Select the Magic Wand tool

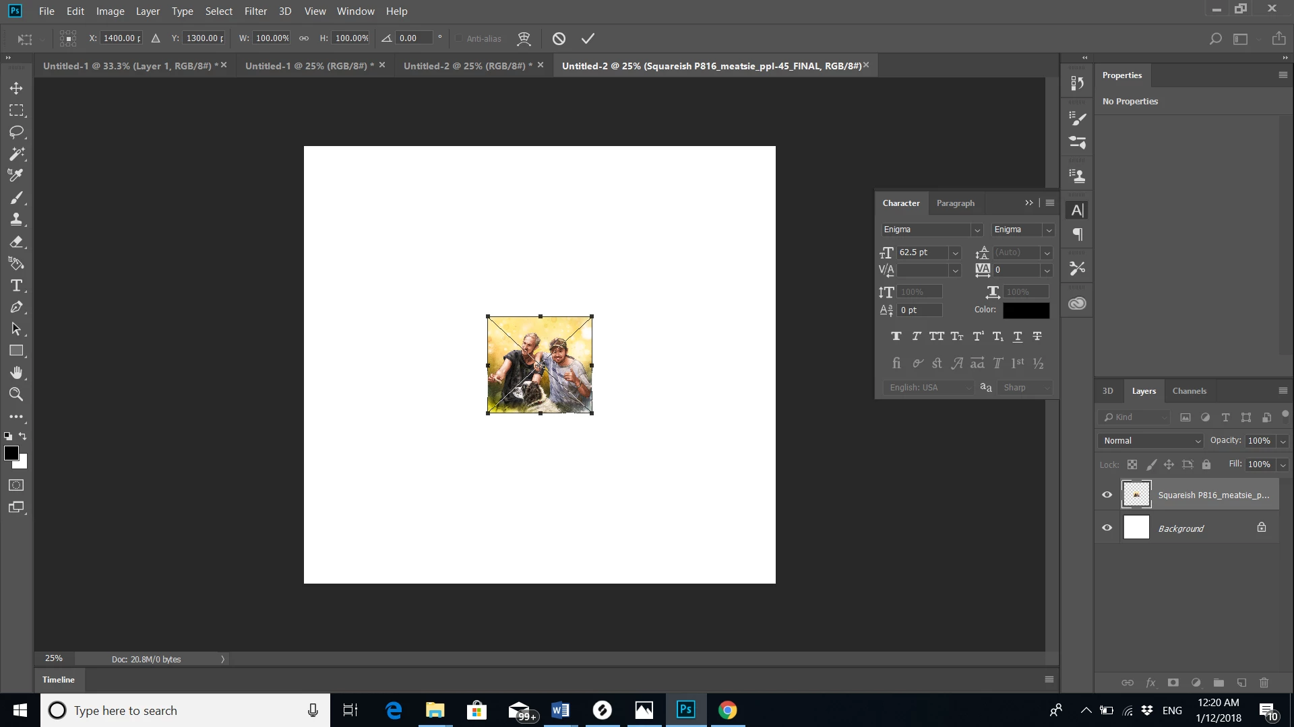point(16,154)
